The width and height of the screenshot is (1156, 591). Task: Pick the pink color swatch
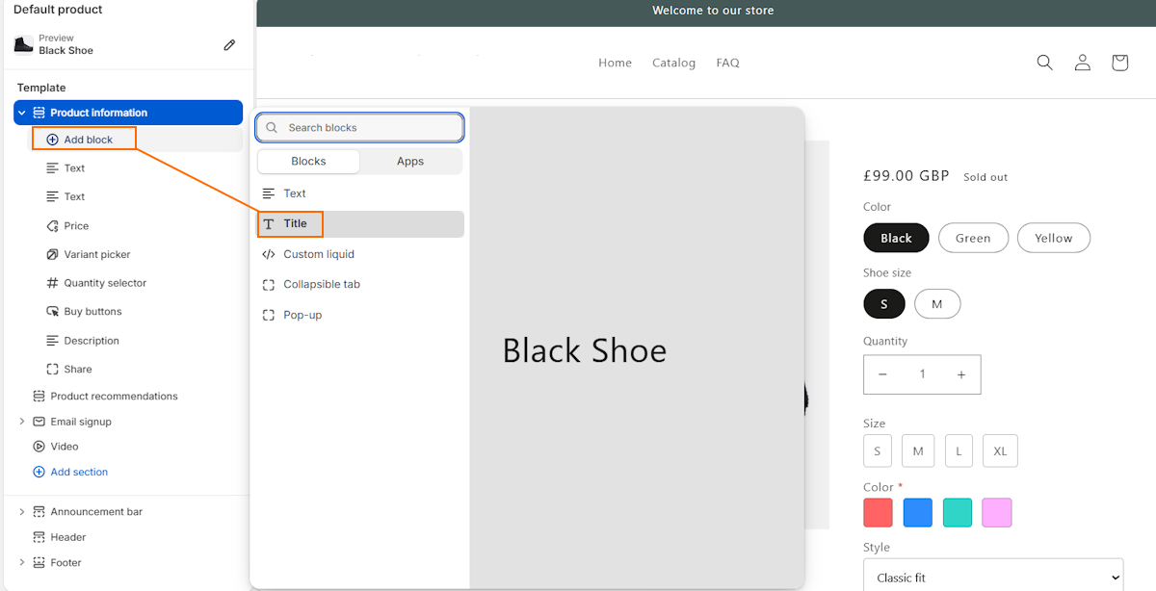(997, 512)
